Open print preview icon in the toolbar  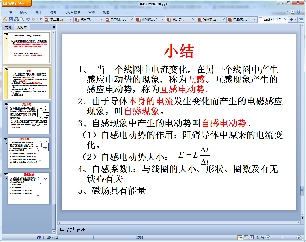click(x=22, y=19)
